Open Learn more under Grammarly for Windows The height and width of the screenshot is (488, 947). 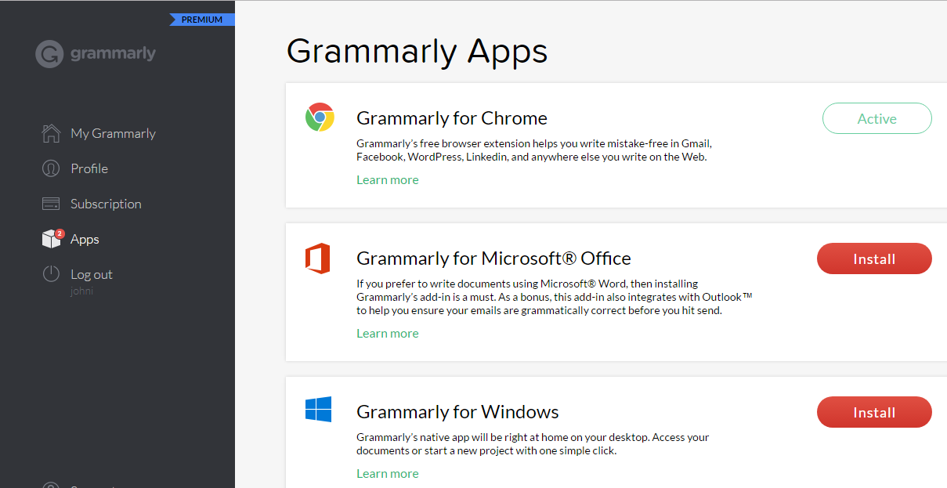[387, 474]
